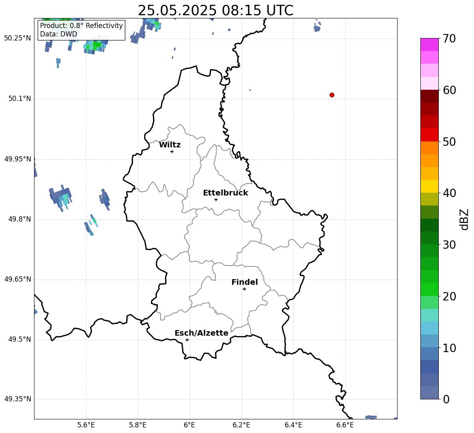Click the Data: DWD text
This screenshot has height=433, width=474.
click(x=58, y=34)
